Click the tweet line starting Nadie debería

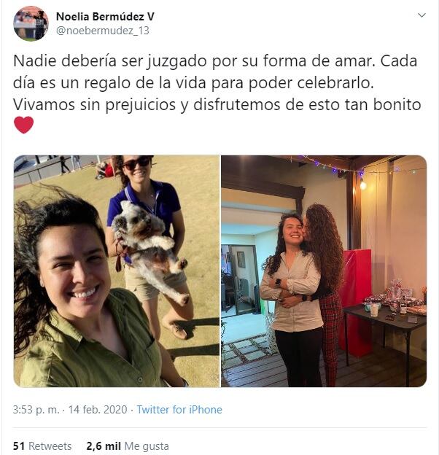point(215,61)
